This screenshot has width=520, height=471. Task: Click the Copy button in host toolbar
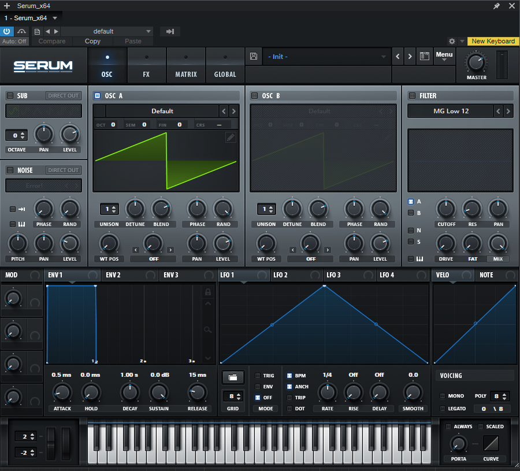click(92, 41)
